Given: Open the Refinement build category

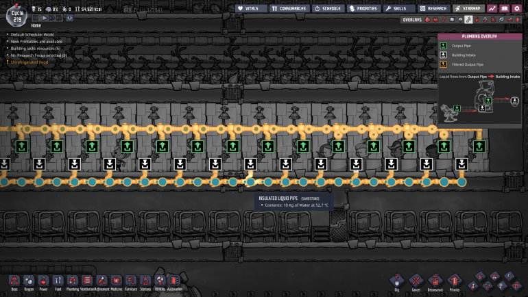Looking at the screenshot, I should coord(101,281).
